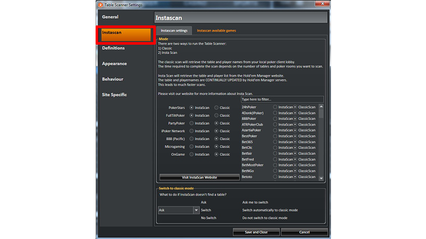426x239 pixels.
Task: Open the Definitions section
Action: pyautogui.click(x=113, y=48)
